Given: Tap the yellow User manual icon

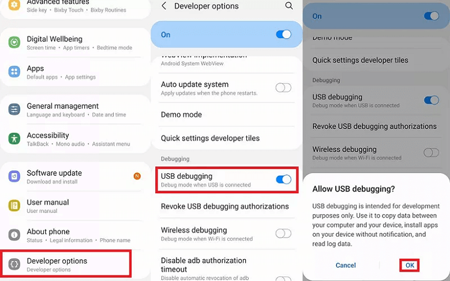Looking at the screenshot, I should [14, 206].
